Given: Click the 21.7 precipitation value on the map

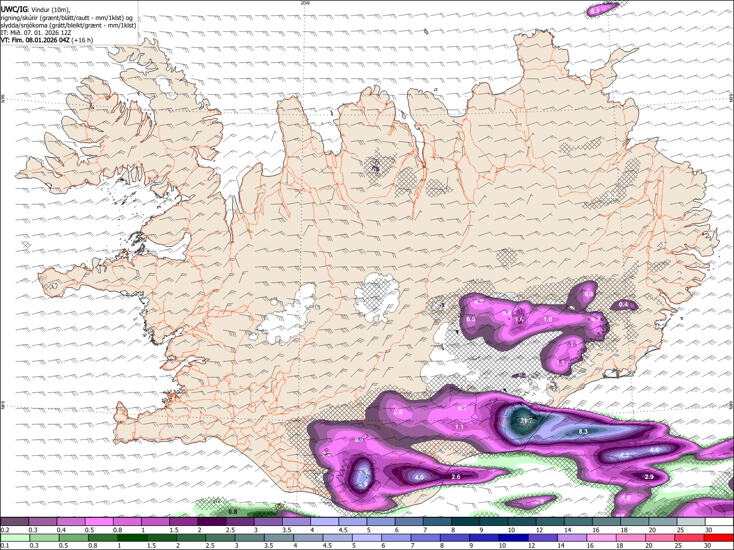Looking at the screenshot, I should pos(526,421).
